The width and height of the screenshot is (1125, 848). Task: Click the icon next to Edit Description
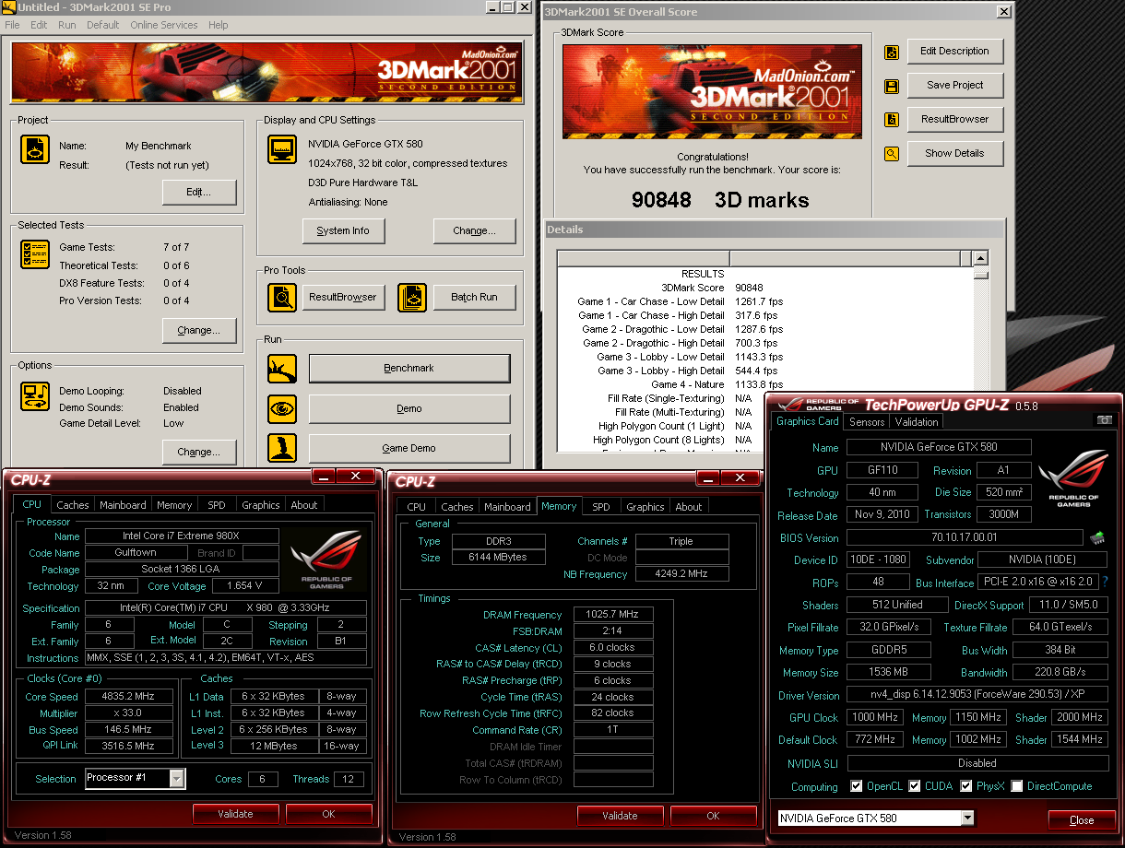click(892, 53)
